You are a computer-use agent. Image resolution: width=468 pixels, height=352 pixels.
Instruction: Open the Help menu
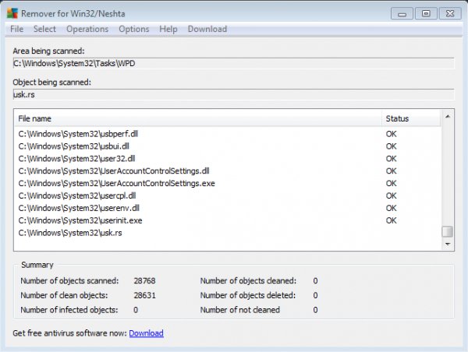tap(168, 29)
